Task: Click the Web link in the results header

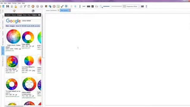Action: (x=7, y=26)
